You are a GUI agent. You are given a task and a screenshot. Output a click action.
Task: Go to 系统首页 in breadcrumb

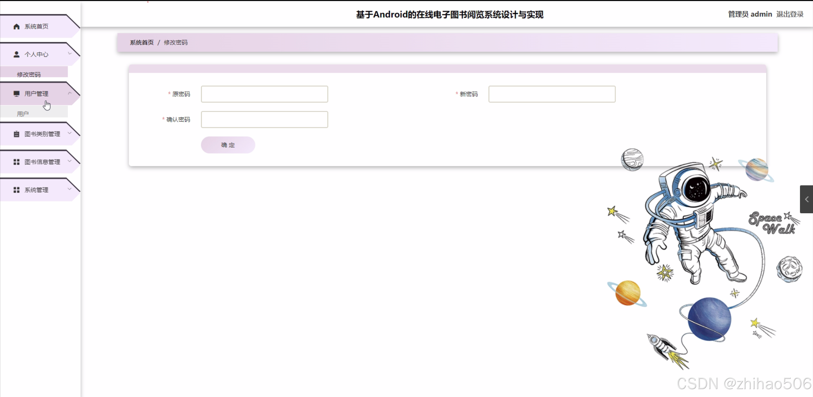point(142,43)
